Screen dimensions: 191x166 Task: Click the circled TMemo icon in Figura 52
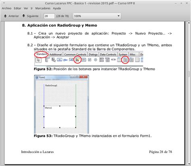[78, 60]
